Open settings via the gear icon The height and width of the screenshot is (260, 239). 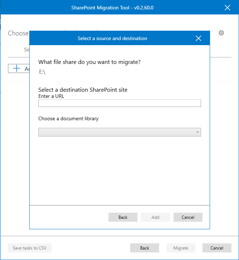(221, 33)
